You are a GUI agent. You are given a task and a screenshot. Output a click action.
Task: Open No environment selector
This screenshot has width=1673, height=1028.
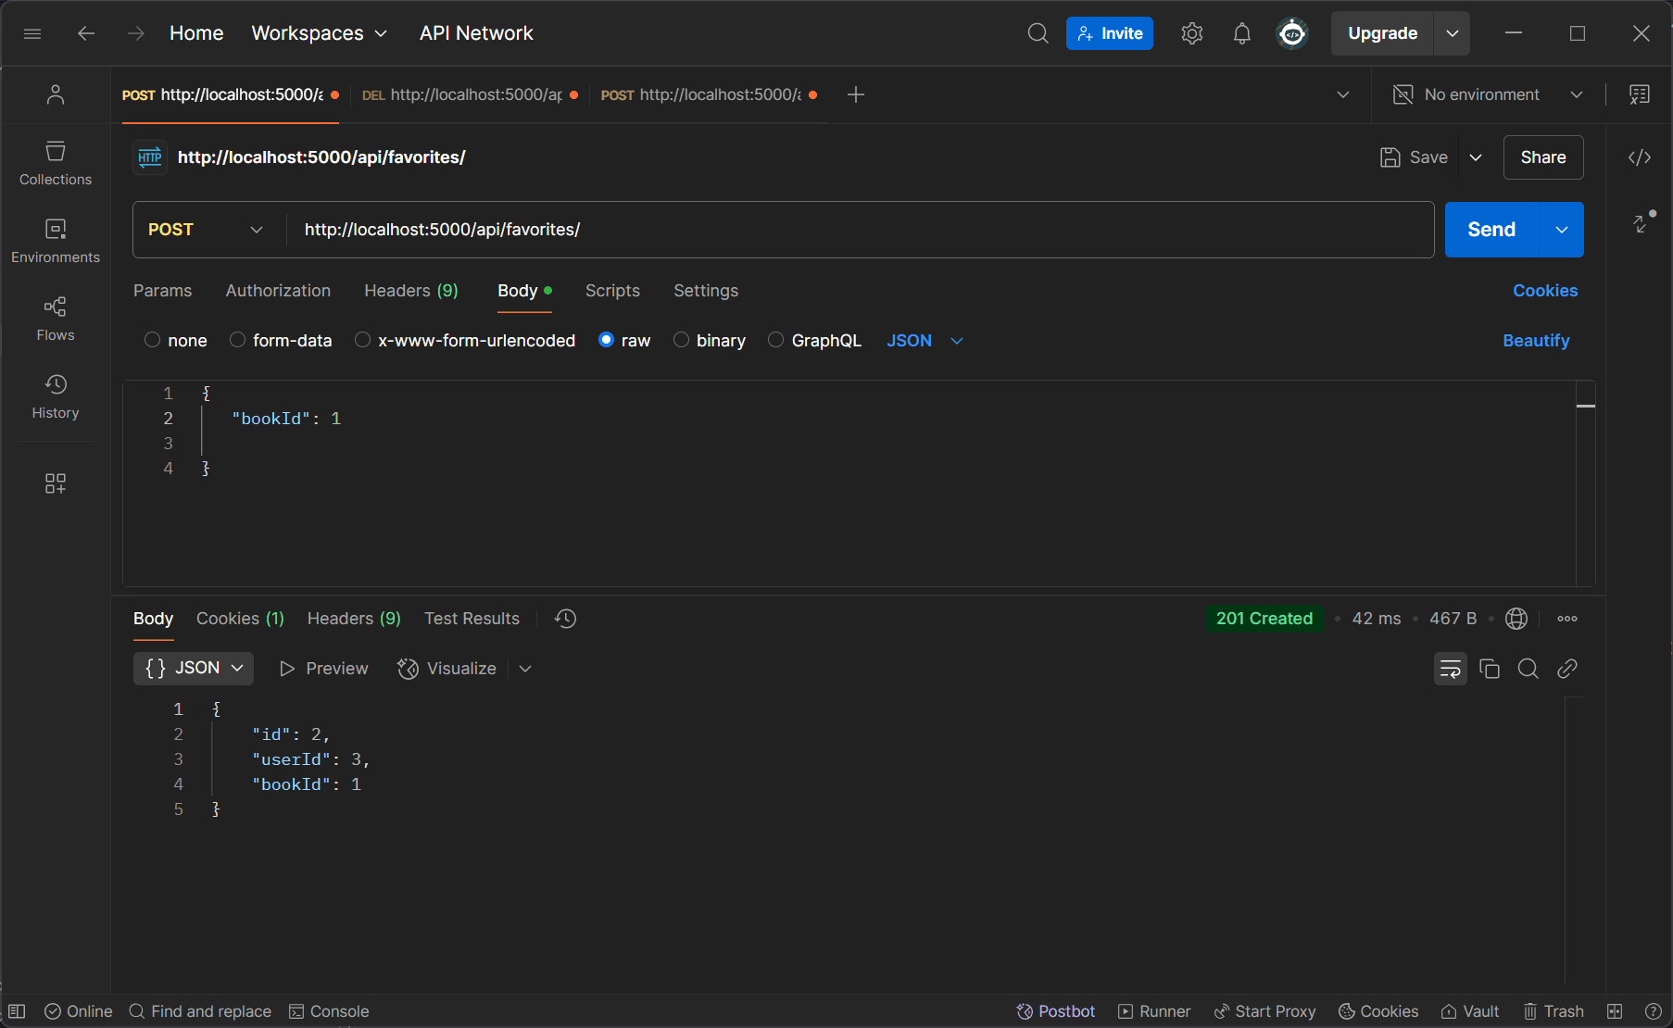click(x=1488, y=94)
